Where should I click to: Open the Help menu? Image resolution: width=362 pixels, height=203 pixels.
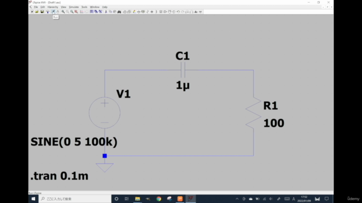coord(105,7)
